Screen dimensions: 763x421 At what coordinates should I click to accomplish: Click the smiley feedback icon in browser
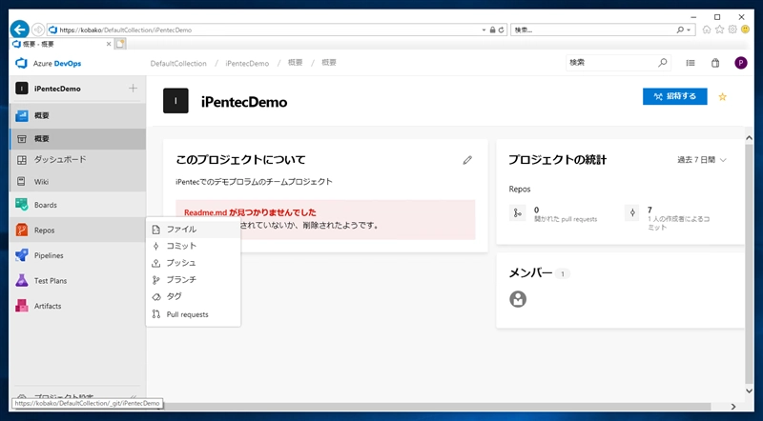[745, 30]
